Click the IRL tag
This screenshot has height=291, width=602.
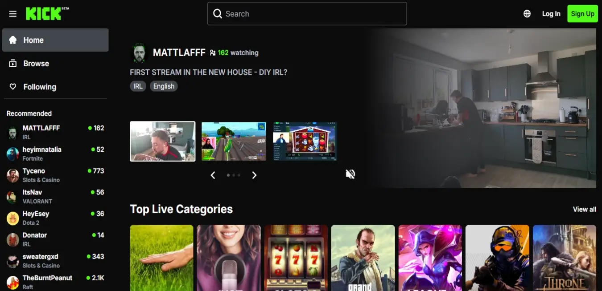point(138,86)
